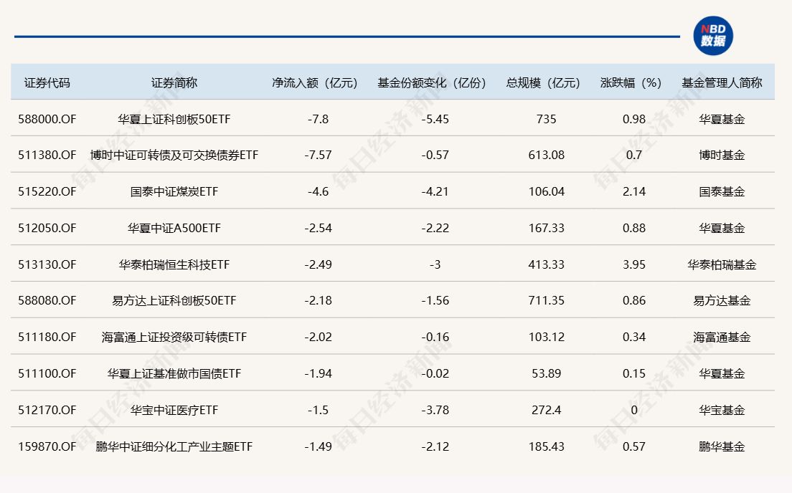The image size is (792, 493).
Task: Click manager name 易方达基金
Action: (722, 301)
